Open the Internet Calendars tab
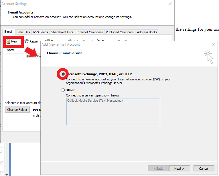 pyautogui.click(x=89, y=32)
